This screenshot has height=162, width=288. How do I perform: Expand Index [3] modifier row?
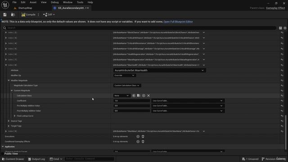tap(6, 38)
